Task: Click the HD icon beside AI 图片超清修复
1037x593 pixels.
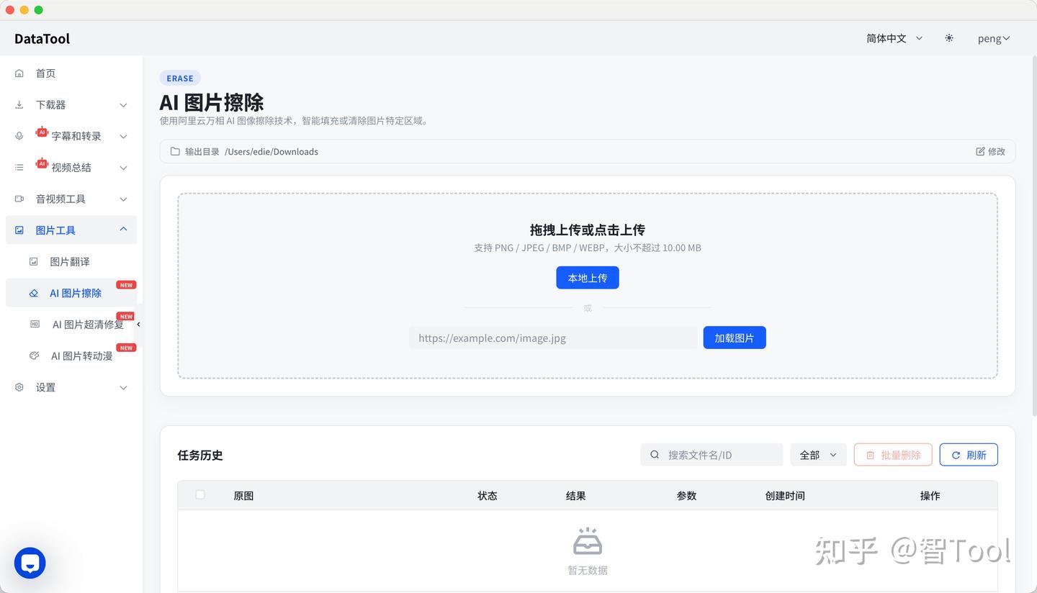Action: pos(35,325)
